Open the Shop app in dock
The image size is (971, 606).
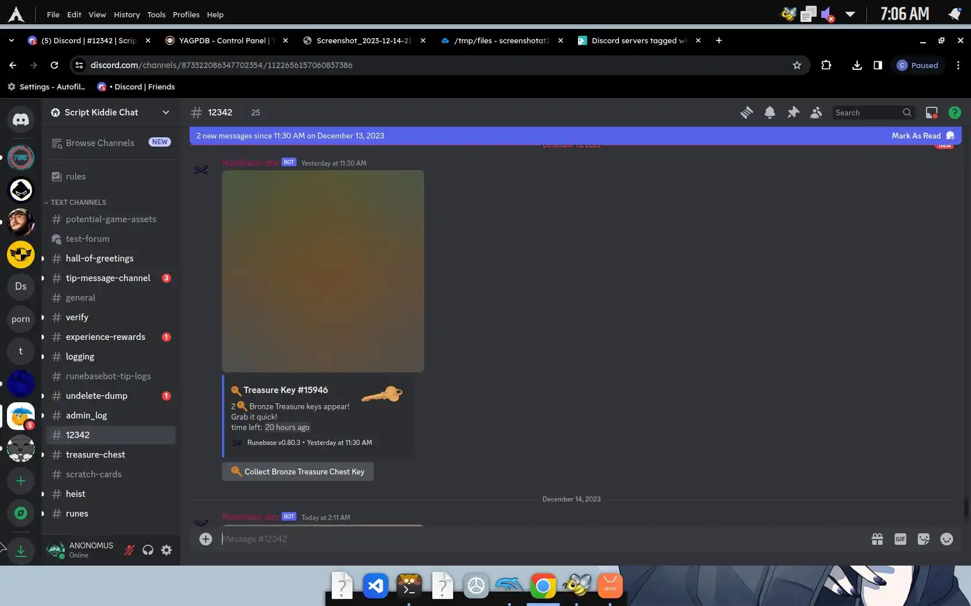610,586
